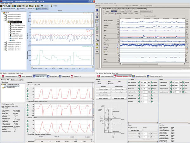The image size is (190, 143).
Task: Open the Patient Notes tab
Action: pos(132,9)
